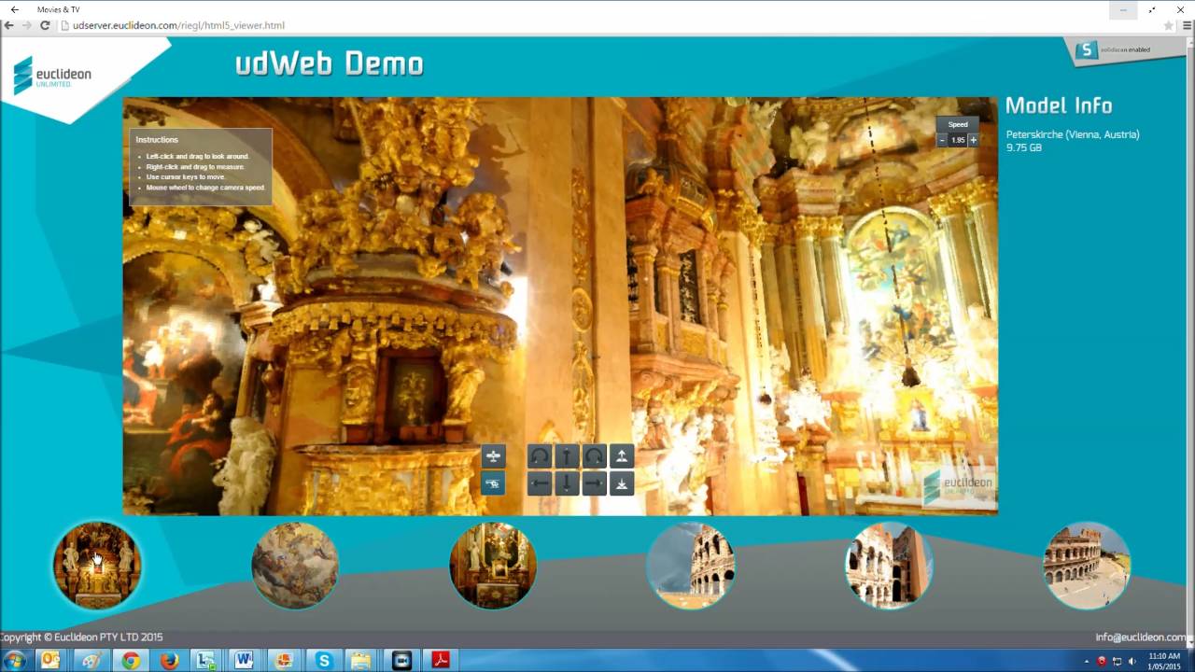1195x672 pixels.
Task: Switch to helicopter navigation mode
Action: pos(493,483)
